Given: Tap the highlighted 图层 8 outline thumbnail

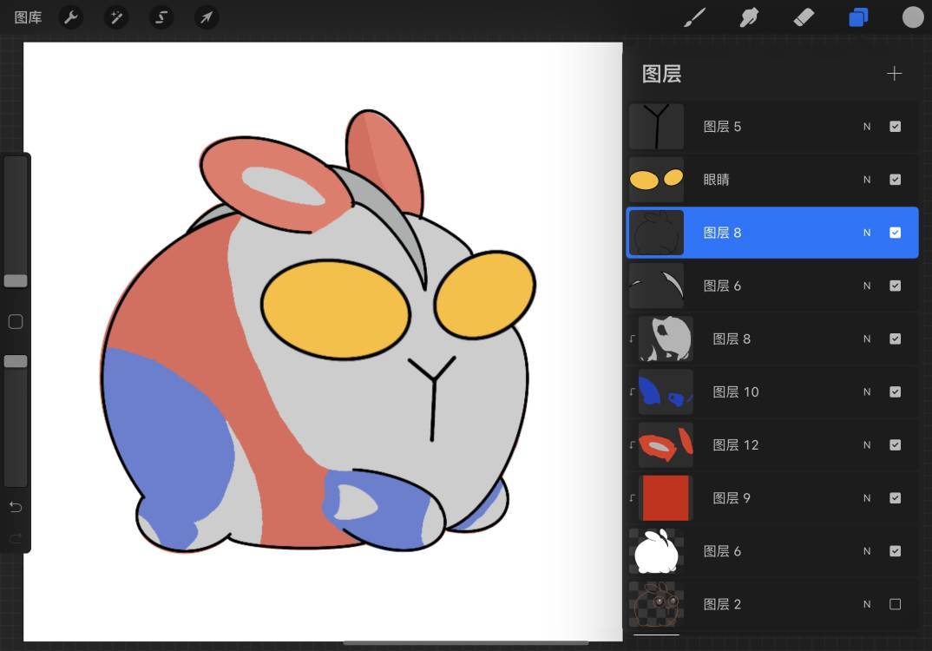Looking at the screenshot, I should [656, 233].
